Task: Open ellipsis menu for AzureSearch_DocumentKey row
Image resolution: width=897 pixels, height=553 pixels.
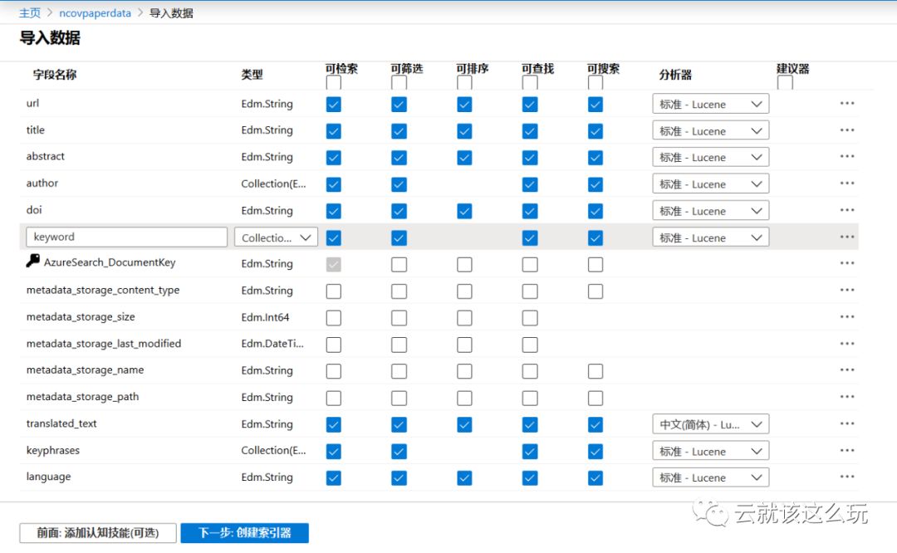Action: (x=846, y=263)
